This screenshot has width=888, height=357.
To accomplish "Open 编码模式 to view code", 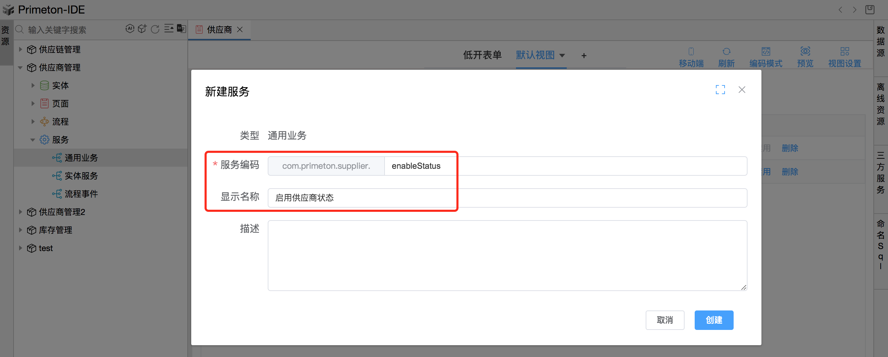I will click(766, 56).
